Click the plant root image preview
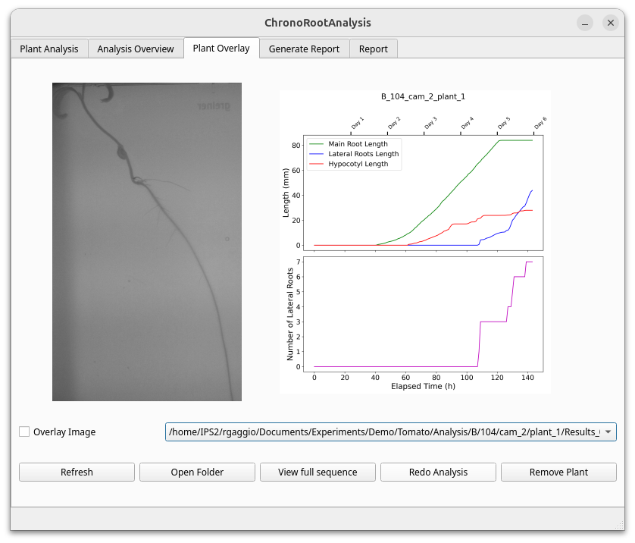 point(147,241)
